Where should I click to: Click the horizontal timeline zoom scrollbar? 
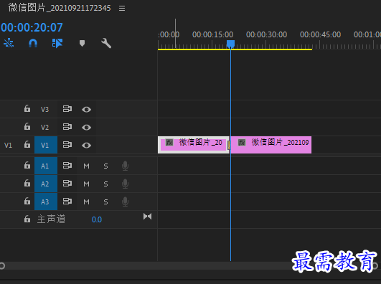(188, 266)
